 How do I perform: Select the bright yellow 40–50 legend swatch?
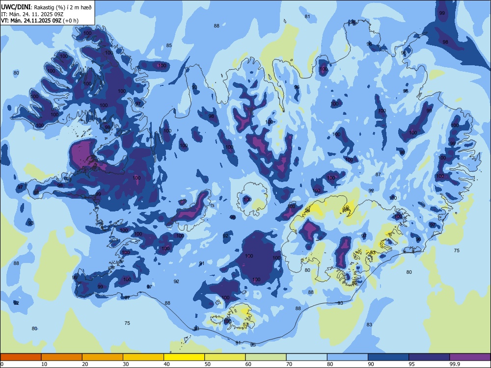pos(184,357)
